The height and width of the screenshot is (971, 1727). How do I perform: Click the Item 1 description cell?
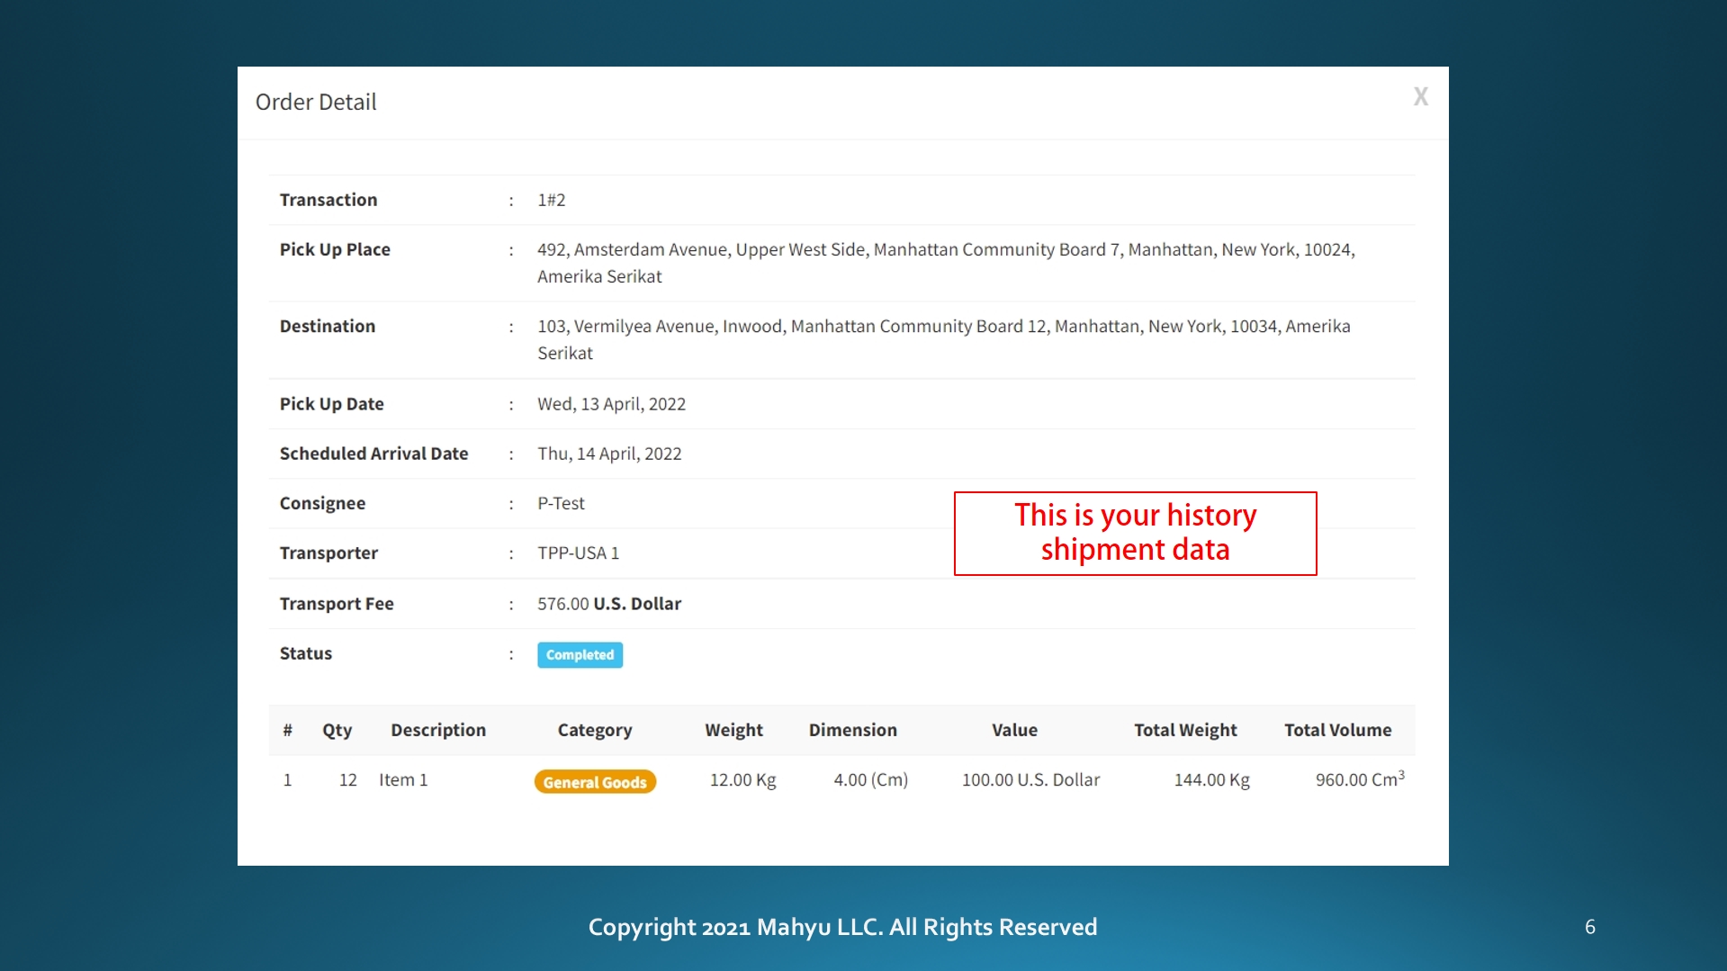(x=403, y=779)
